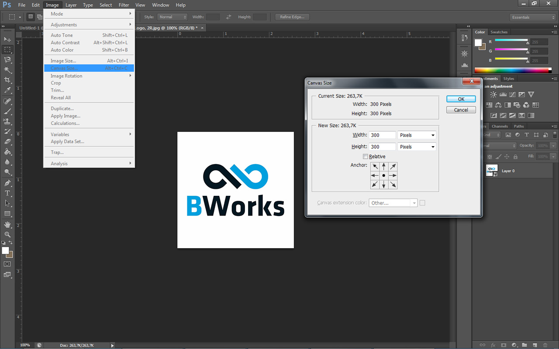The height and width of the screenshot is (349, 559).
Task: Select the Blur tool
Action: click(7, 161)
